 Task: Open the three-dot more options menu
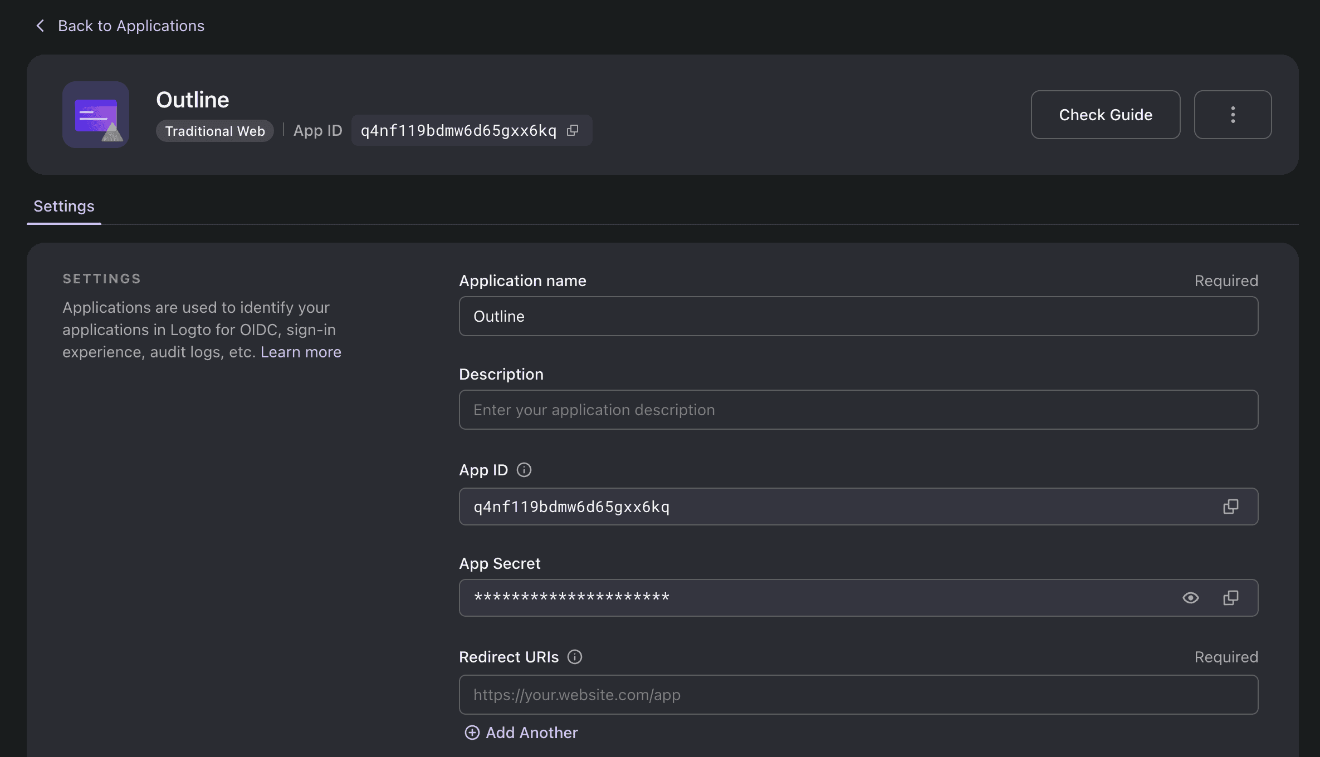point(1233,115)
